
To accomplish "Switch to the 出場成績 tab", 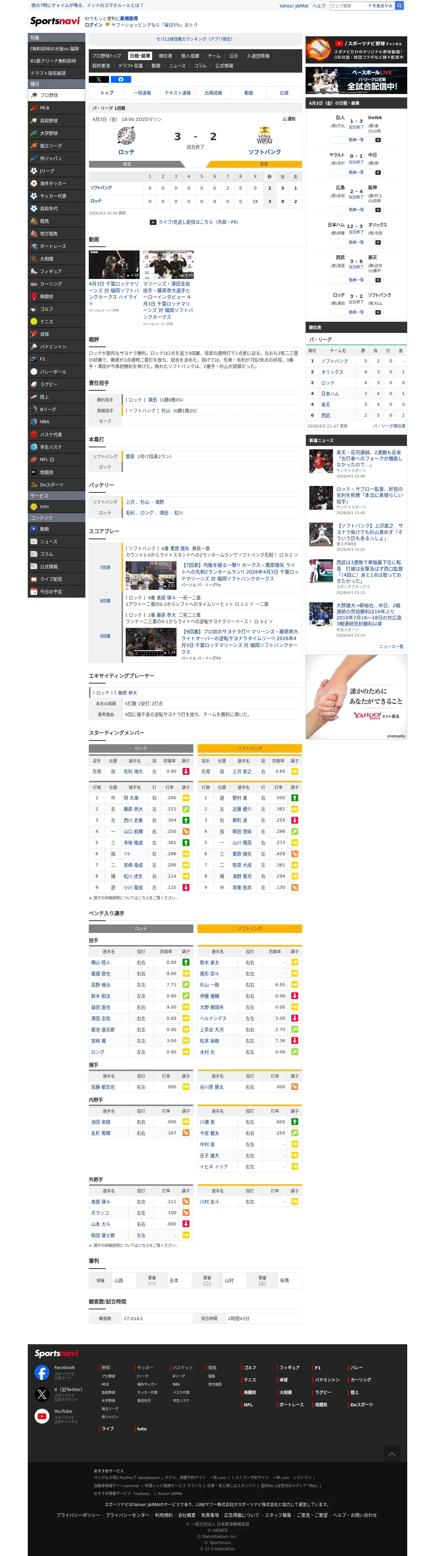I will click(213, 93).
